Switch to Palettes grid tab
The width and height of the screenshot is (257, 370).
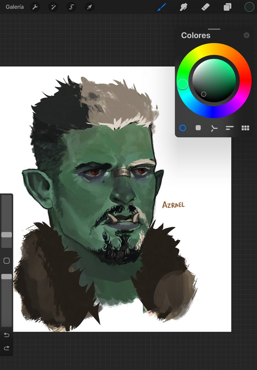point(245,128)
